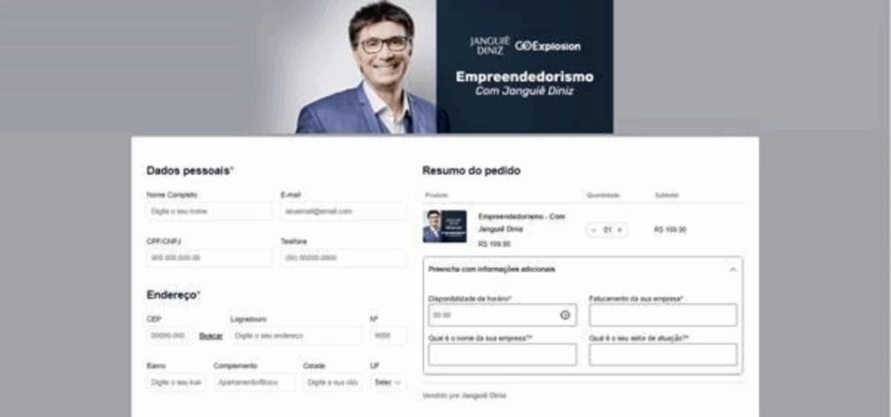This screenshot has width=891, height=417.
Task: Click the Janguiê Diniz GoExplosion banner logo
Action: (x=525, y=45)
